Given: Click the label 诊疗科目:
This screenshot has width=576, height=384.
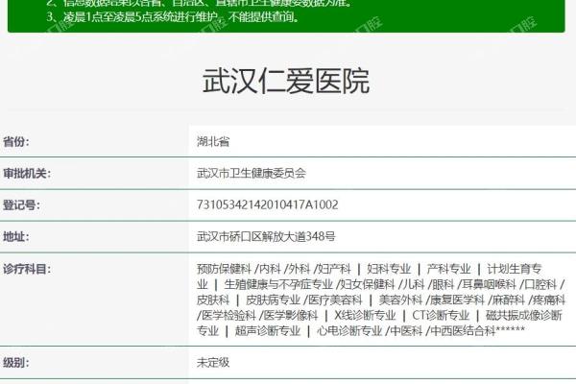Looking at the screenshot, I should [27, 269].
